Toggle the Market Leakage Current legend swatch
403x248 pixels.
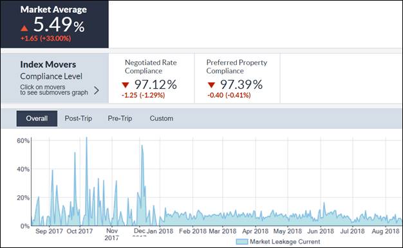tap(242, 242)
